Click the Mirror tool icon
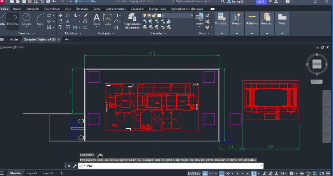Image resolution: width=333 pixels, height=176 pixels. point(67,21)
